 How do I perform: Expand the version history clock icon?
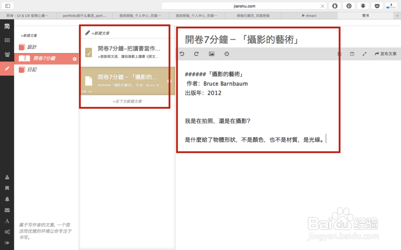pyautogui.click(x=227, y=54)
